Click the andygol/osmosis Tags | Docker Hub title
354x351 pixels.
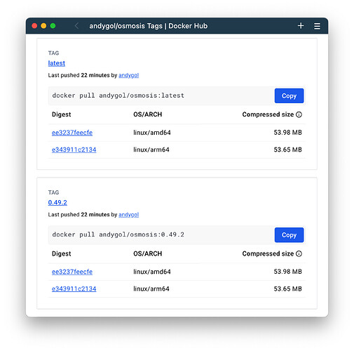tap(149, 26)
